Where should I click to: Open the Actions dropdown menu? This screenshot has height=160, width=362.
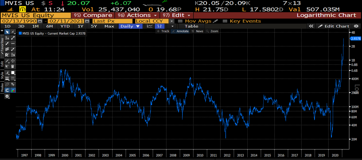[137, 15]
